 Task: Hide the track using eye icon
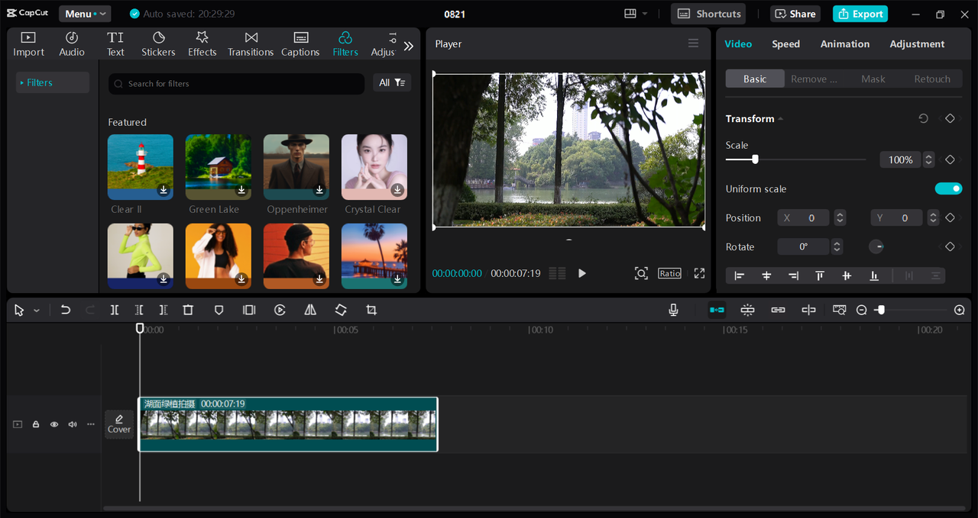point(54,424)
